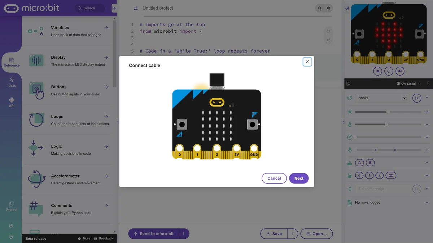
Task: Click the arrow next to Loops
Action: click(x=106, y=117)
